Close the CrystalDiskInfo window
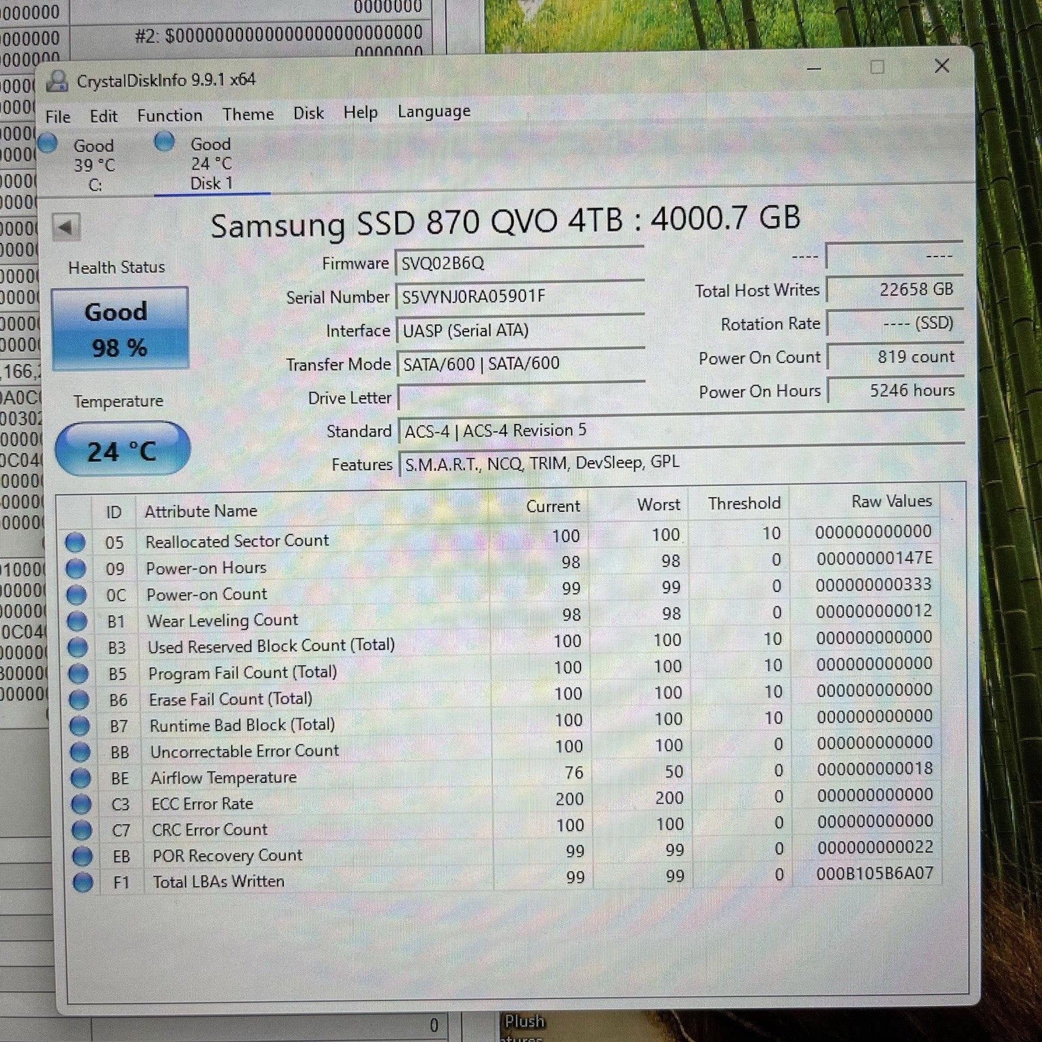The height and width of the screenshot is (1042, 1042). (x=942, y=65)
